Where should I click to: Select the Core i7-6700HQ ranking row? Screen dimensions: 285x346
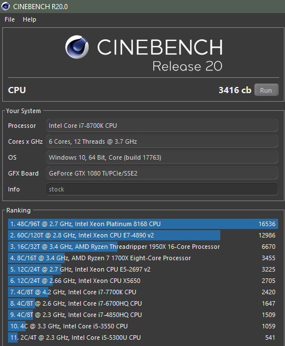[x=143, y=303]
